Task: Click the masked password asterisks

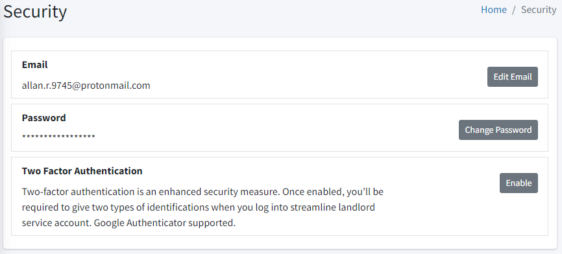Action: pyautogui.click(x=58, y=137)
